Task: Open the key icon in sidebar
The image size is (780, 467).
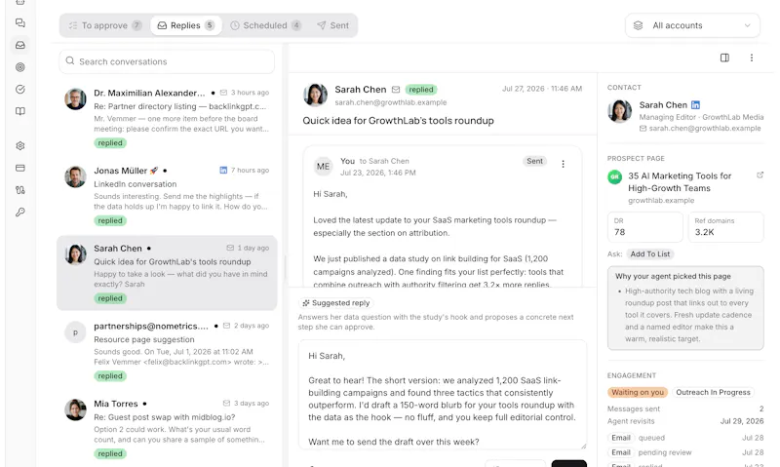Action: point(20,212)
